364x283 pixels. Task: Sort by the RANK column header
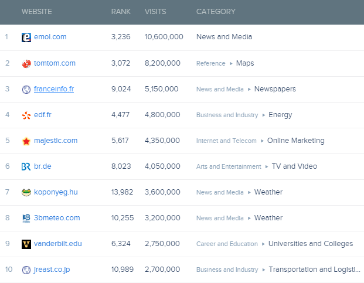(x=121, y=12)
